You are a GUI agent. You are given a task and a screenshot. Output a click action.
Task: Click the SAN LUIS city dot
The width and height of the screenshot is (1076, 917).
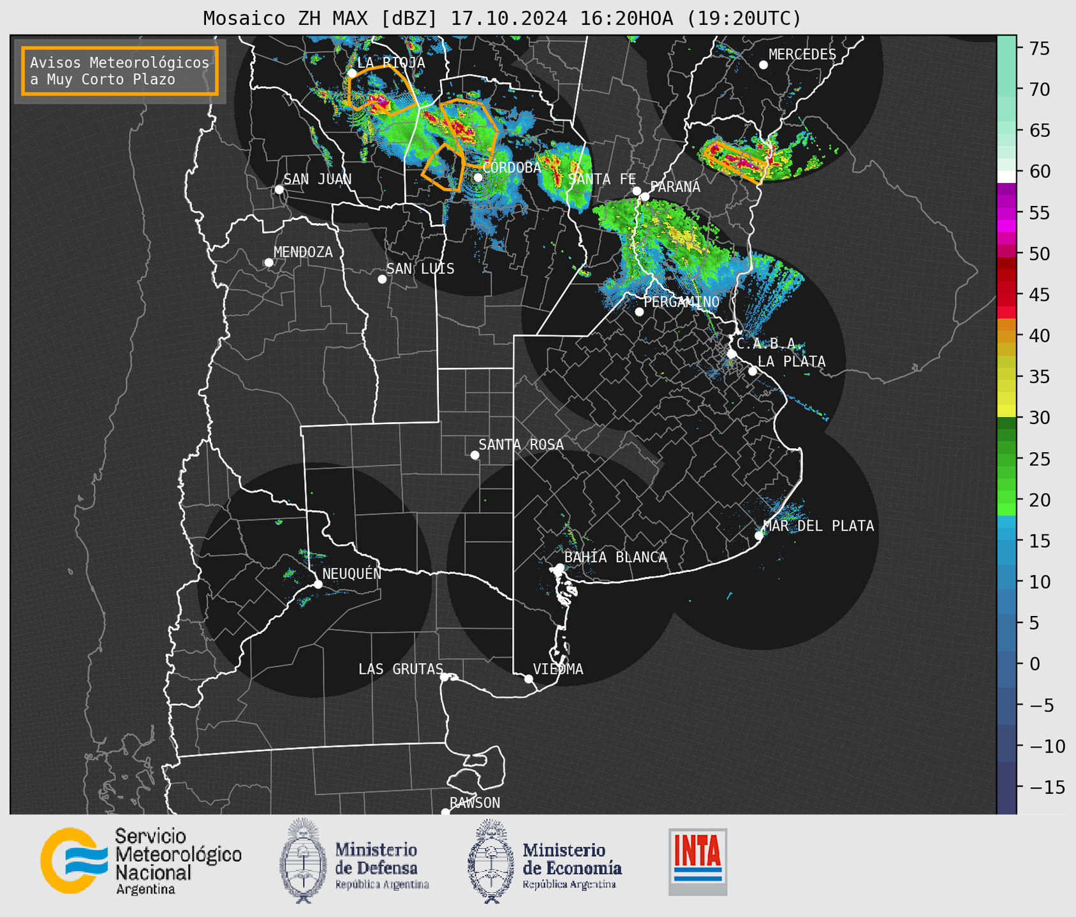[x=382, y=279]
